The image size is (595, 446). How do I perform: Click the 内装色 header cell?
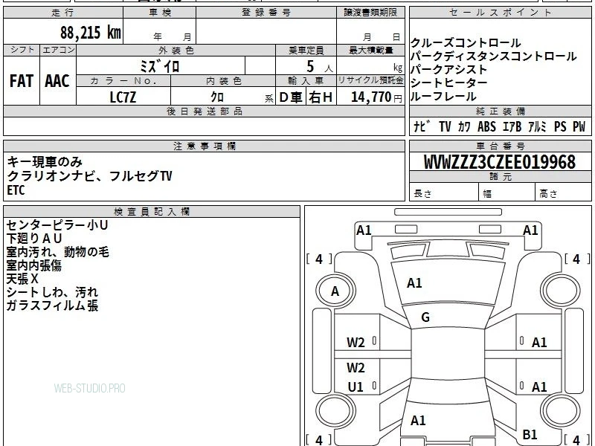pos(223,81)
